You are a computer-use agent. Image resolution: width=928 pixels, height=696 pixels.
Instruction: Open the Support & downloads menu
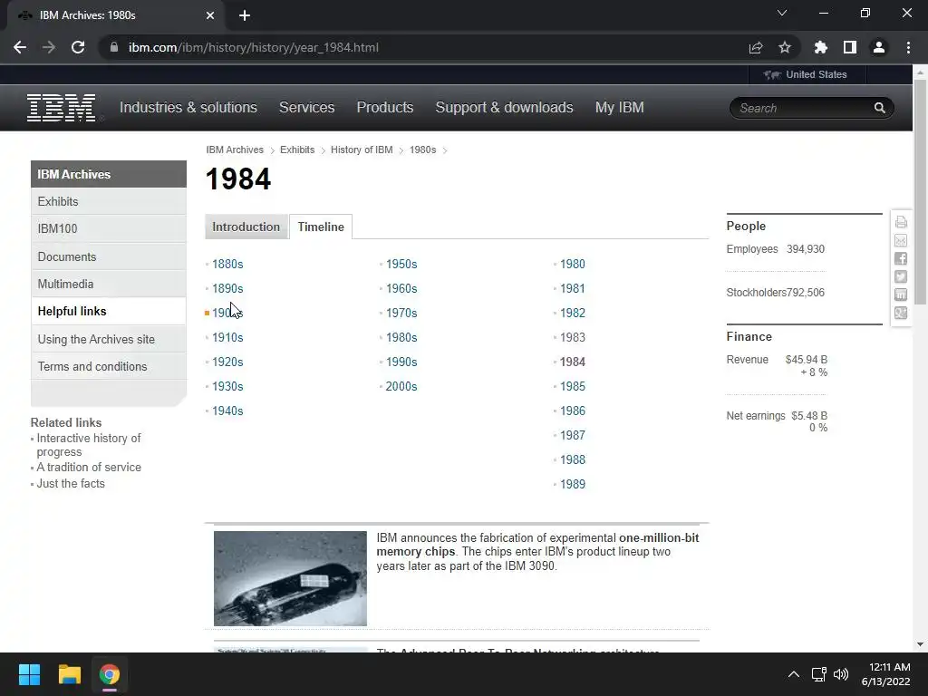point(504,107)
